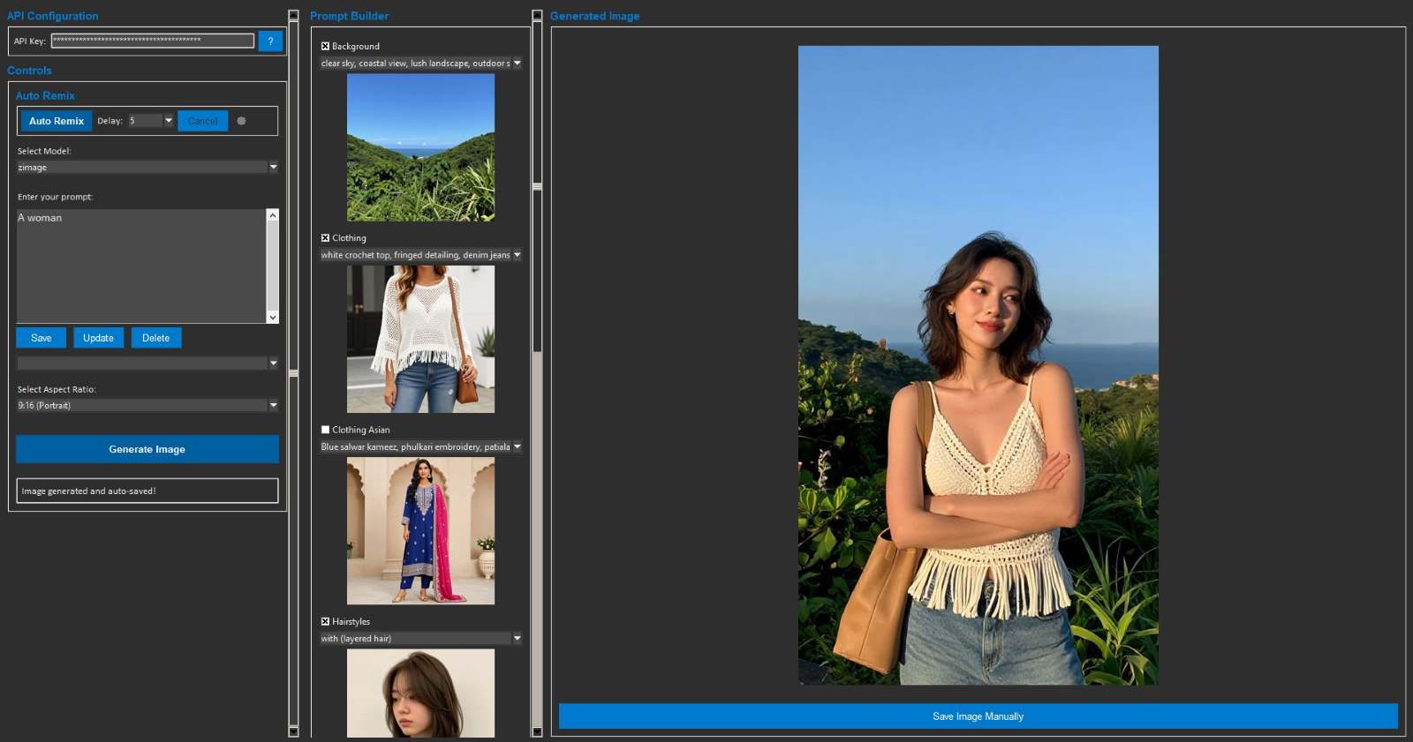Click the Controls panel scroll up arrow
Viewport: 1413px width, 742px height.
click(x=293, y=16)
